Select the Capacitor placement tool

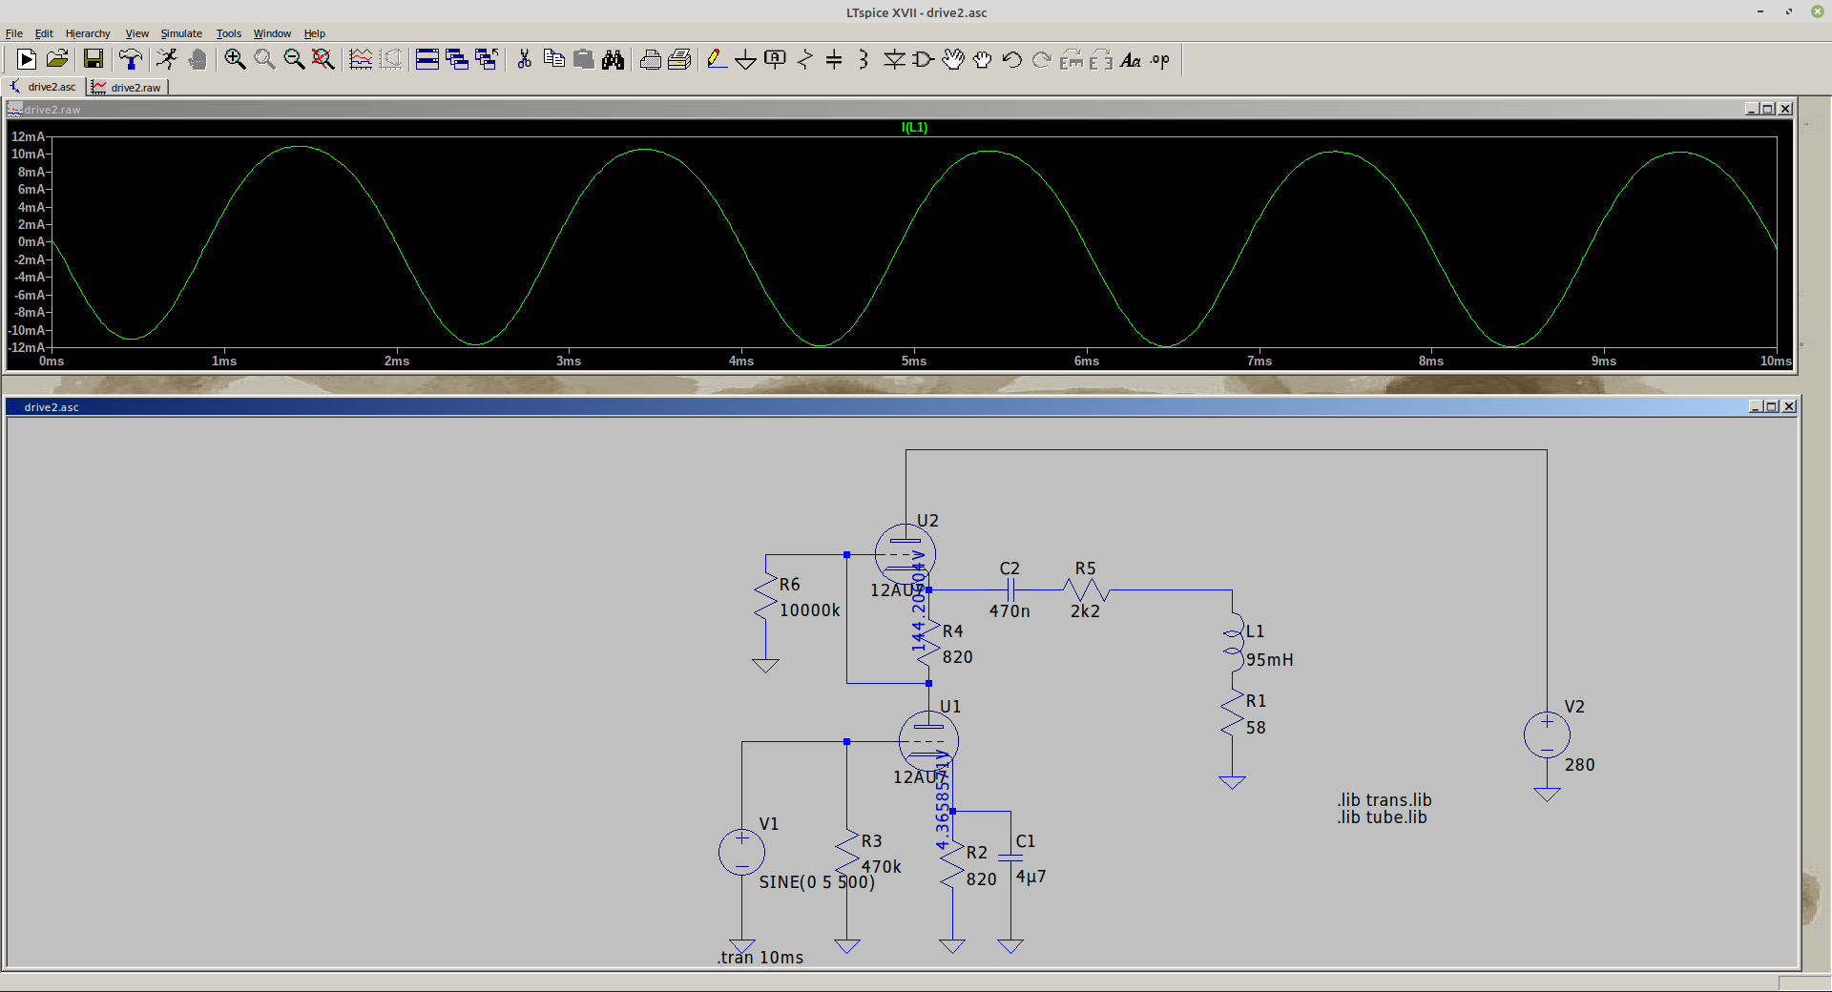[x=834, y=59]
